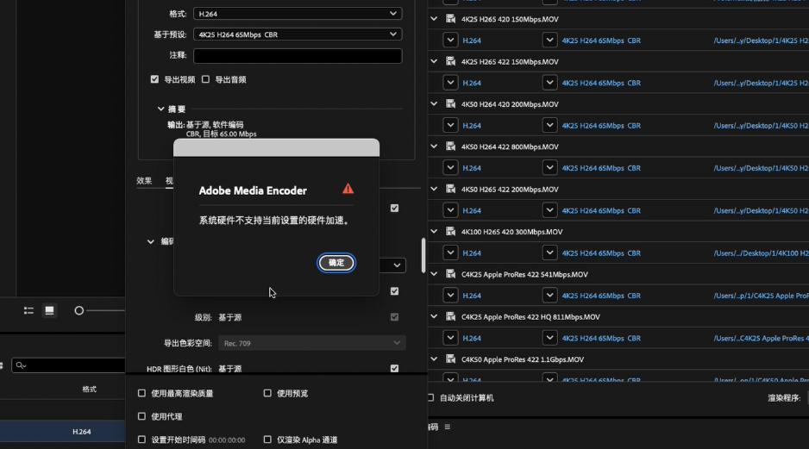The width and height of the screenshot is (809, 449).
Task: Open the 格式 H.264 dropdown
Action: tap(298, 14)
